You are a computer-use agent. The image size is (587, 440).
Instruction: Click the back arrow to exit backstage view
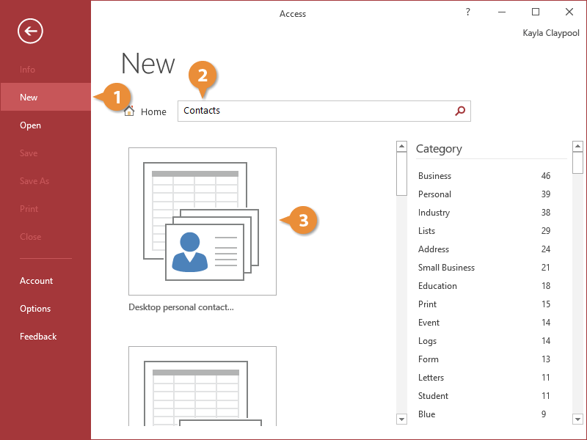coord(29,31)
